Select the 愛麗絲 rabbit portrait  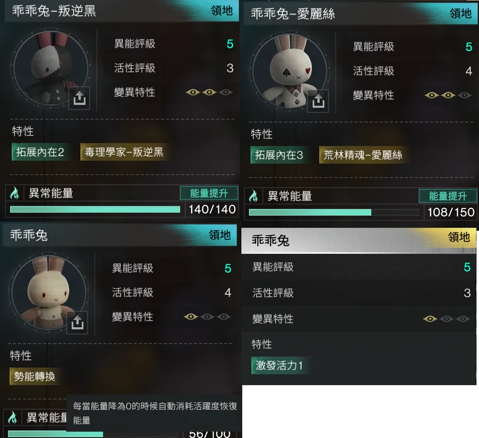tap(290, 71)
